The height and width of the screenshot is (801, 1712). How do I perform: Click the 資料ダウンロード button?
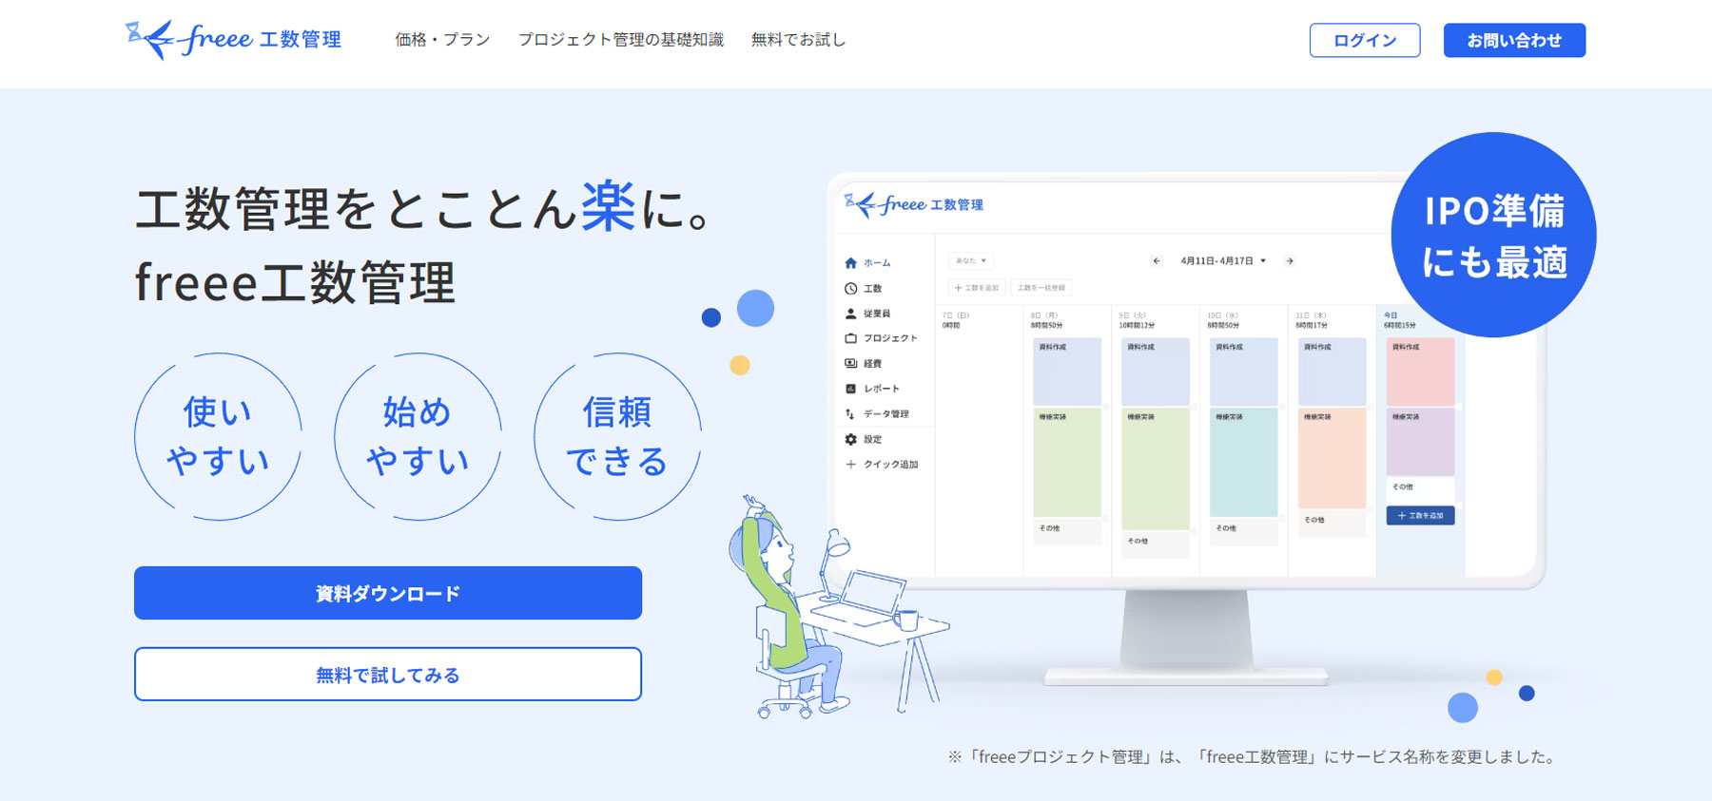pyautogui.click(x=388, y=593)
